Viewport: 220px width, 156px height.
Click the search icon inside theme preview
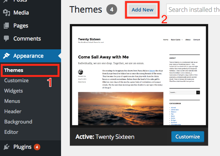pyautogui.click(x=198, y=93)
